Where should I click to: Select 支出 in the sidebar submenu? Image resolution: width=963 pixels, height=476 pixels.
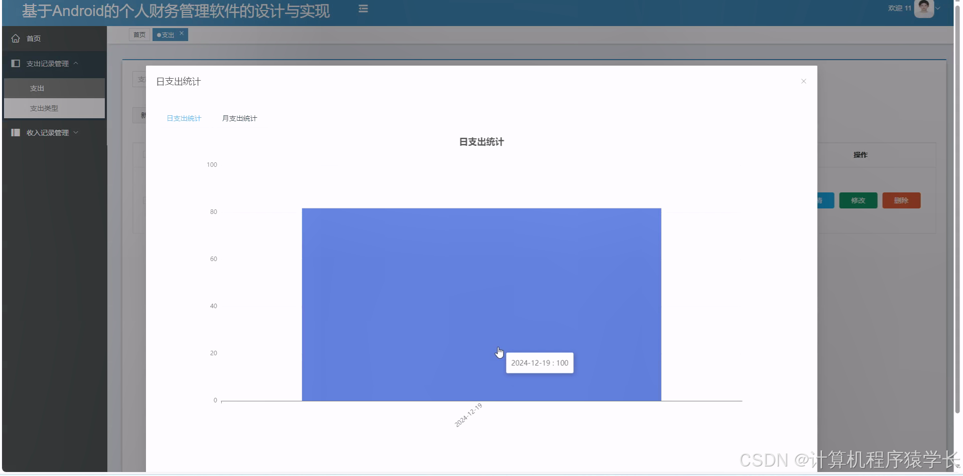coord(54,88)
